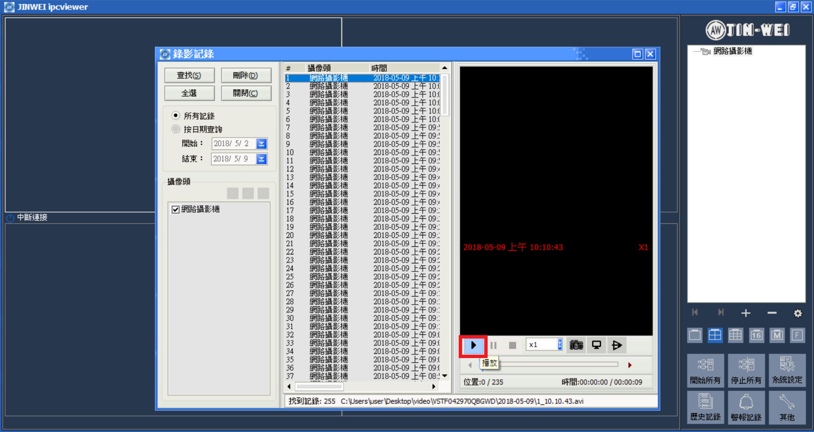Switch to single-view layout icon
The width and height of the screenshot is (814, 432).
[x=695, y=335]
